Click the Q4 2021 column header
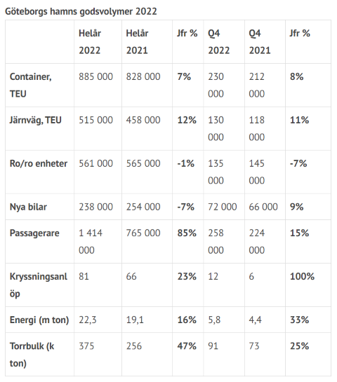The height and width of the screenshot is (382, 337). coord(260,42)
